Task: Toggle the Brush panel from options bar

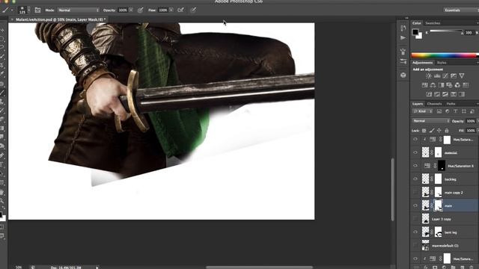Action: (37, 10)
